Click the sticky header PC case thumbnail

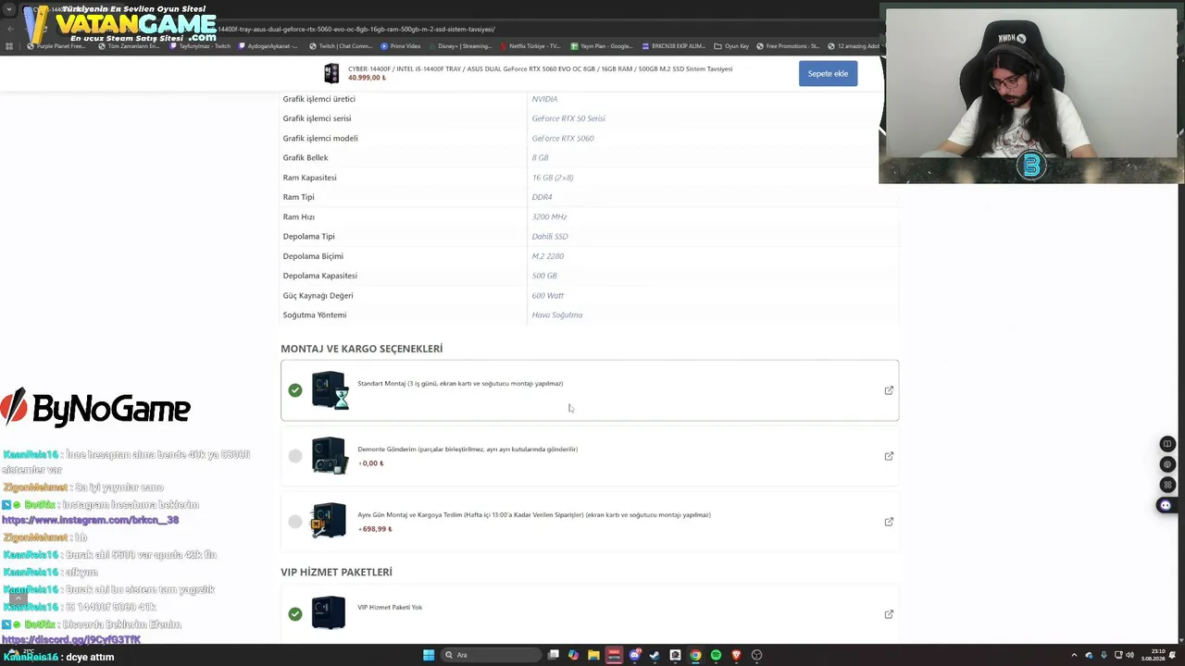click(x=331, y=73)
